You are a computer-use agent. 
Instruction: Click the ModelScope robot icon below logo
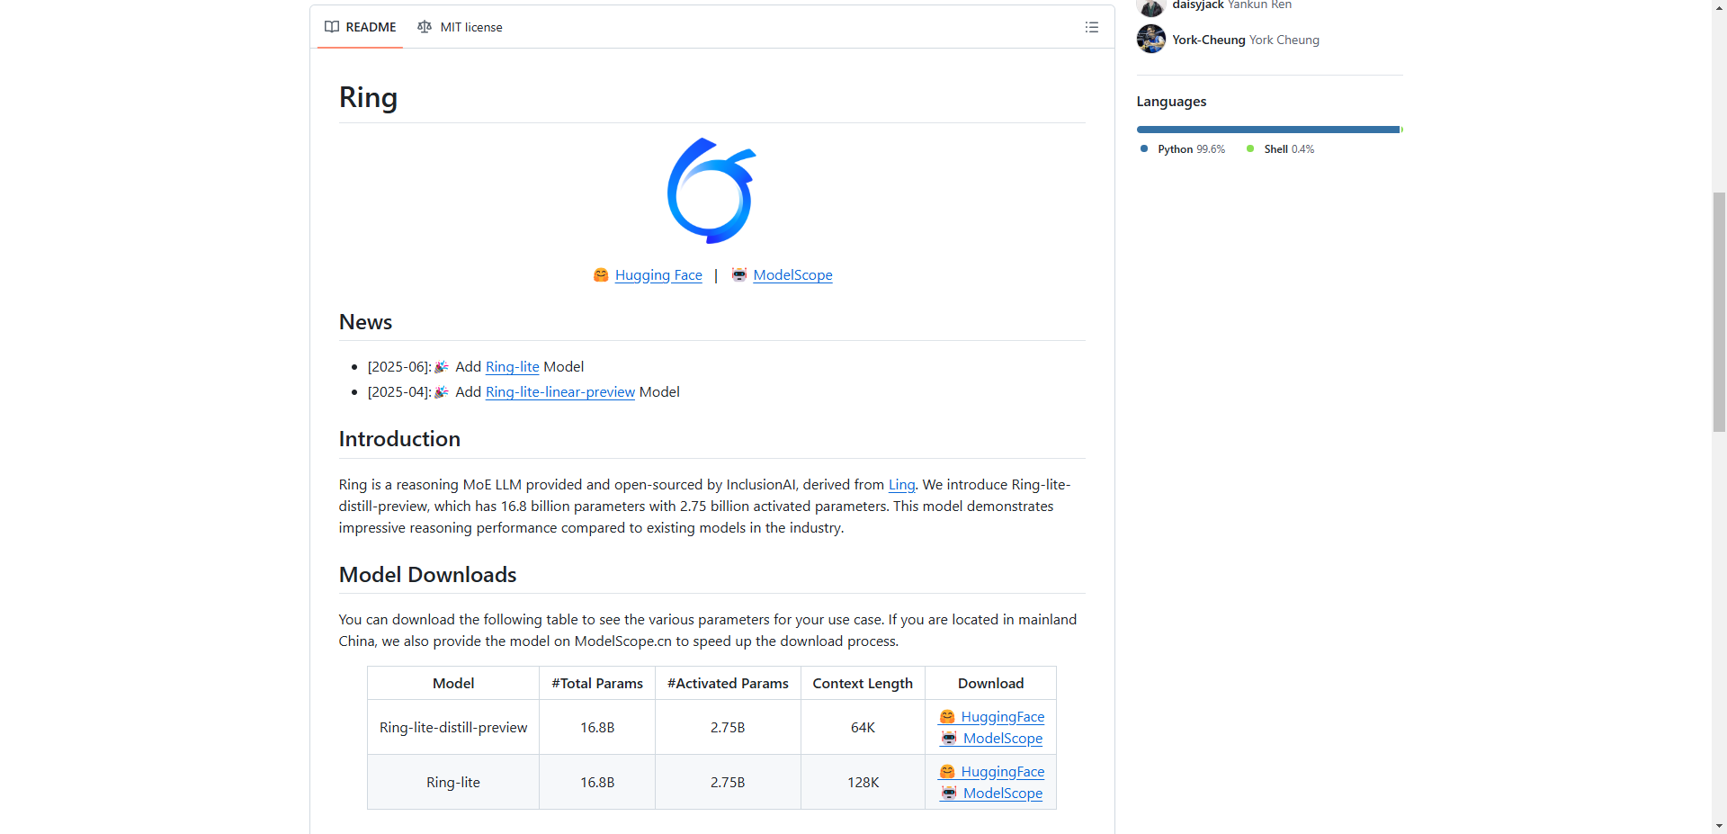pyautogui.click(x=738, y=275)
